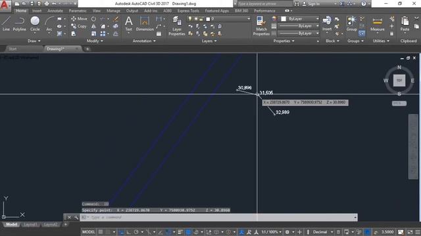Image resolution: width=421 pixels, height=236 pixels.
Task: Expand the Properties panel
Action: [x=284, y=41]
